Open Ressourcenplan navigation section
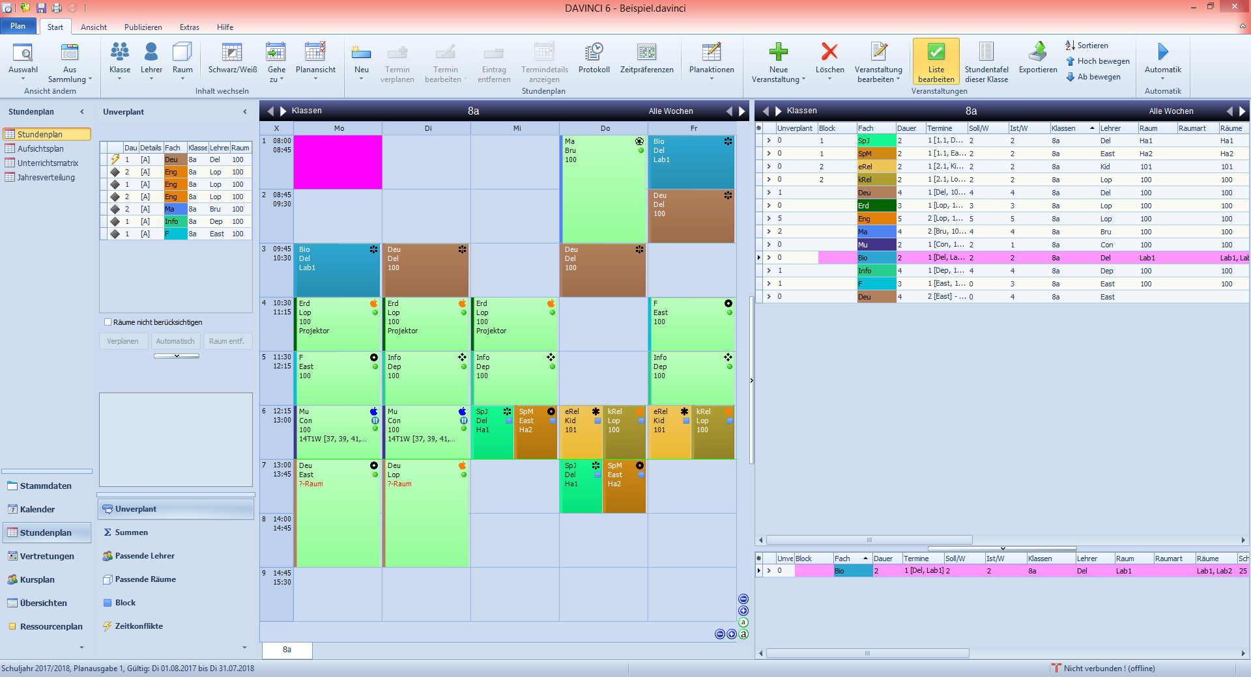 click(46, 626)
